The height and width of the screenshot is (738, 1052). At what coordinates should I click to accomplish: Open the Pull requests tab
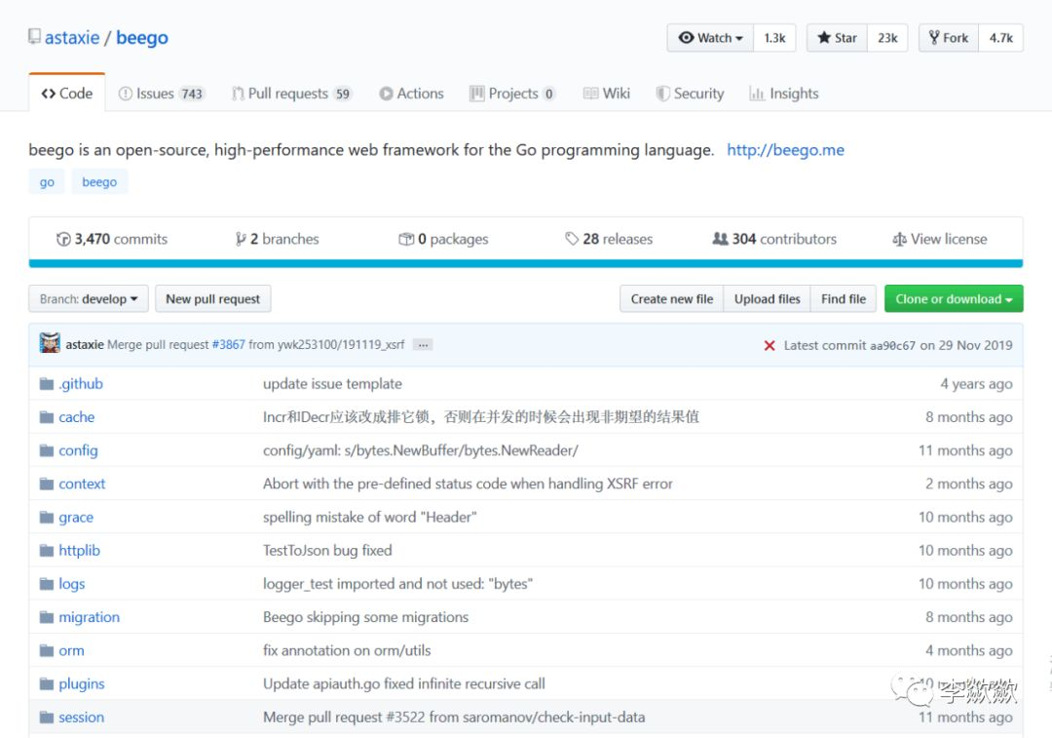[x=290, y=94]
